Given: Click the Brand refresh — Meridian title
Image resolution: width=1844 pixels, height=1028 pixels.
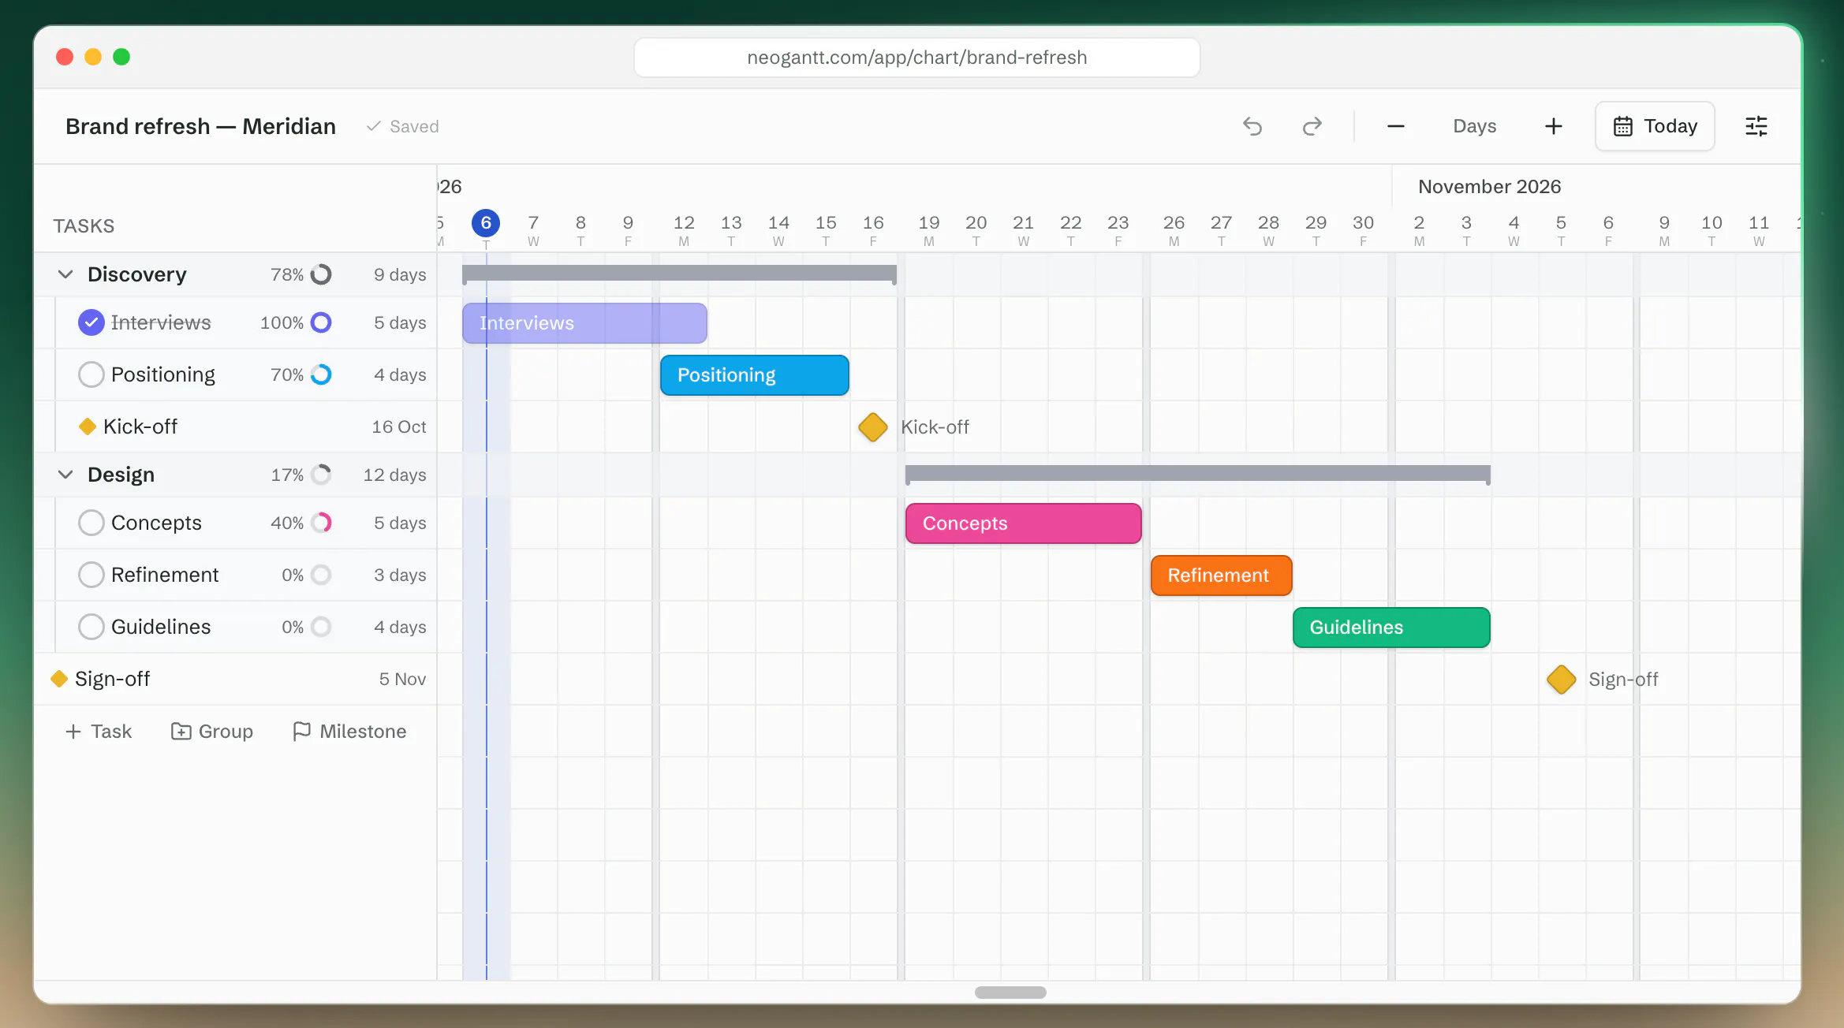Looking at the screenshot, I should tap(200, 126).
